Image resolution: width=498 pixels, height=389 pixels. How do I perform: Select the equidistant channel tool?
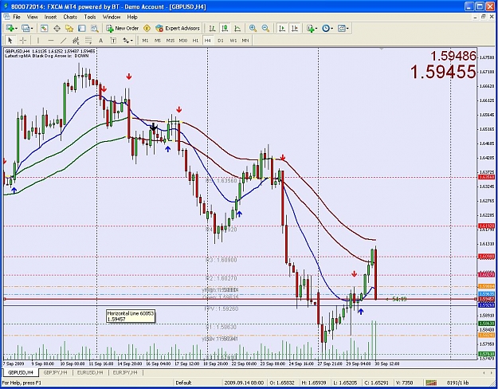point(76,41)
